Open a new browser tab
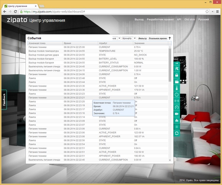 click(x=42, y=6)
